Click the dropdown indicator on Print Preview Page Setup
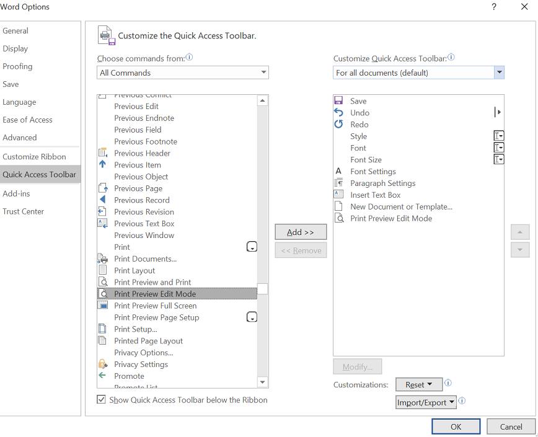This screenshot has width=538, height=437. pos(252,317)
